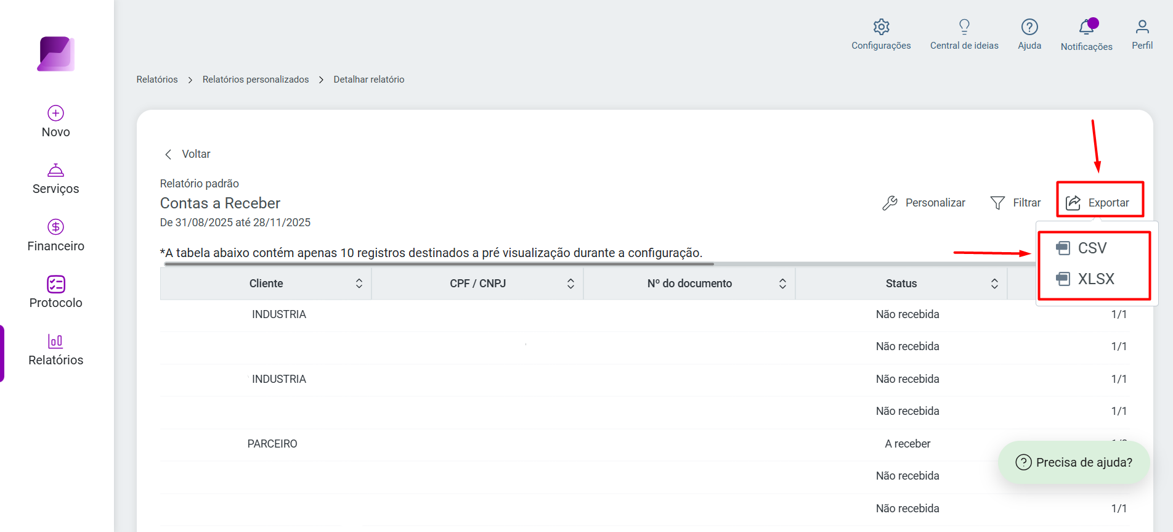Click the Exportar button label
Viewport: 1173px width, 532px height.
(1108, 203)
